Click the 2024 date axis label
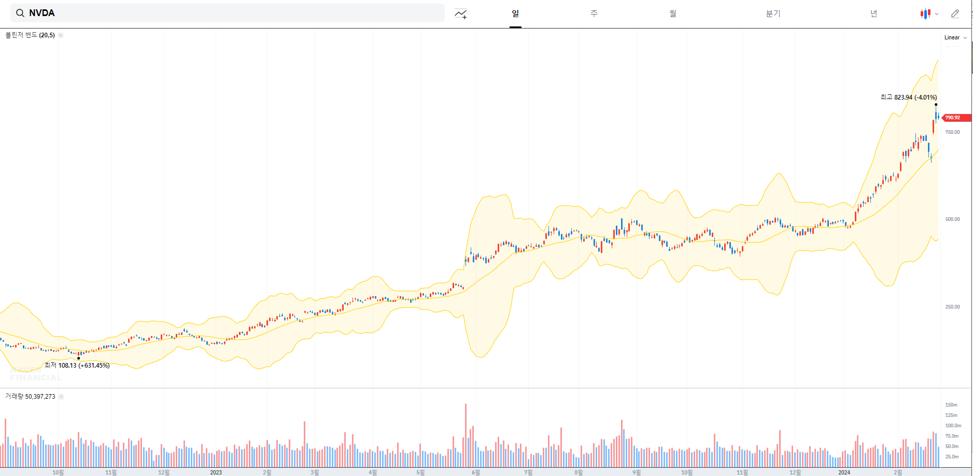Viewport: 973px width, 476px height. click(844, 472)
